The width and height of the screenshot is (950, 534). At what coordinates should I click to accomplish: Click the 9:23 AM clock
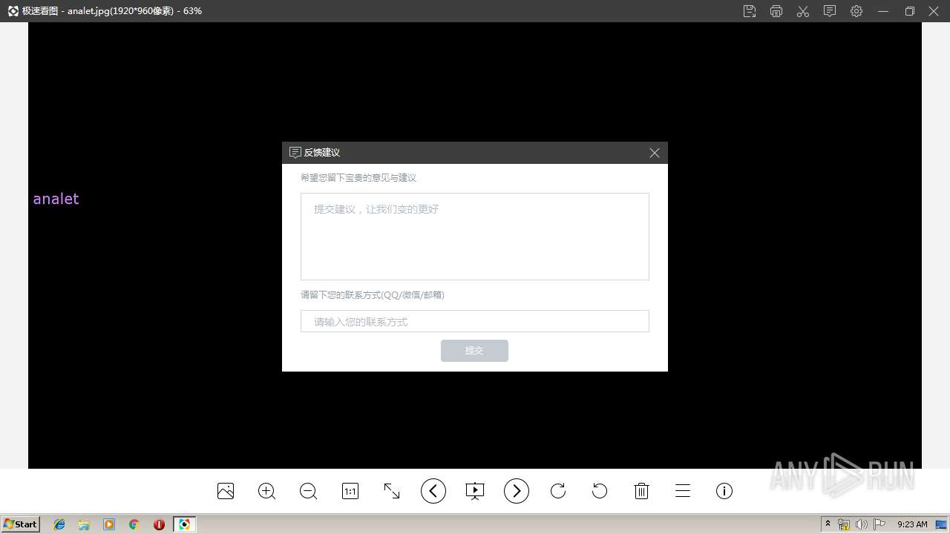tap(912, 524)
